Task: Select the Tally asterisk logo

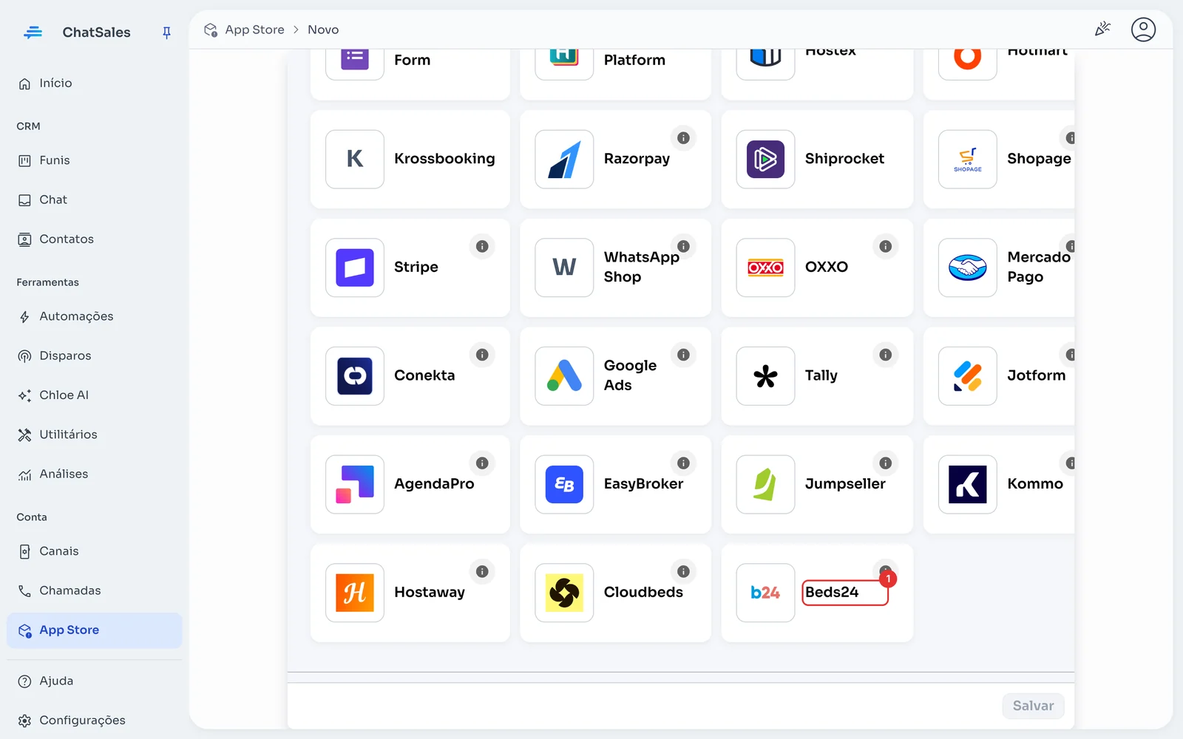Action: (765, 376)
